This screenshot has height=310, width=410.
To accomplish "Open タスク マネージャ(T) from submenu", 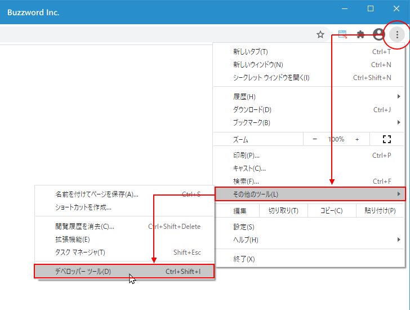I will point(124,253).
